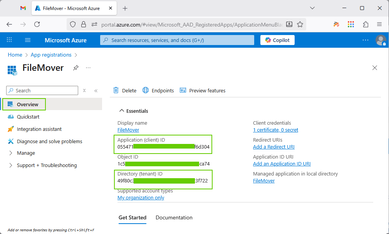Viewport: 389px width, 234px height.
Task: Open the Azure portal hamburger menu
Action: point(27,40)
